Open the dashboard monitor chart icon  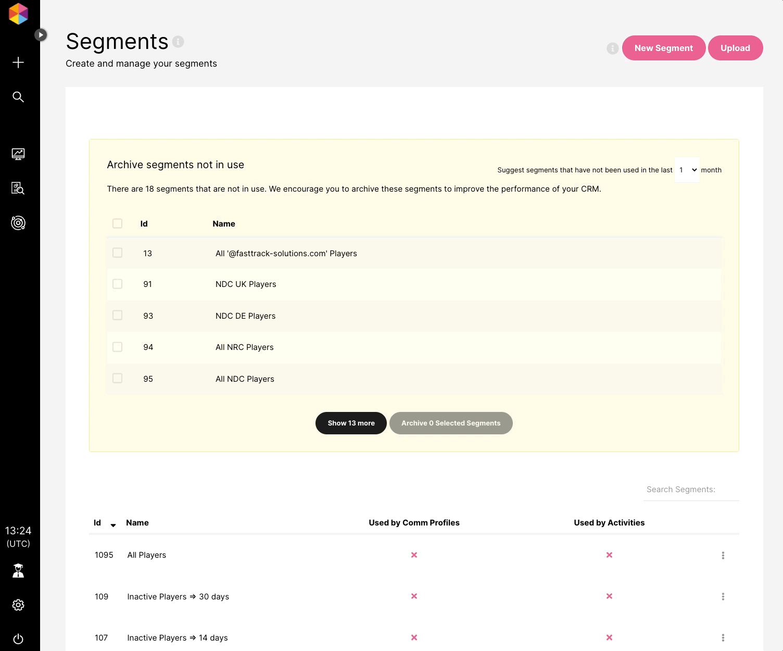click(18, 154)
